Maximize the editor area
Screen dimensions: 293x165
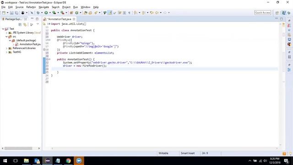(x=282, y=19)
